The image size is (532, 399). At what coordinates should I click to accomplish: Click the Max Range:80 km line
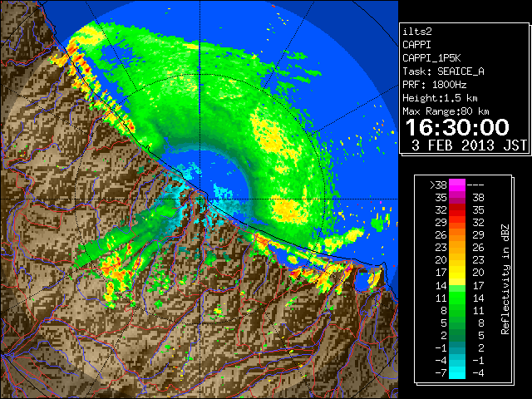[446, 111]
